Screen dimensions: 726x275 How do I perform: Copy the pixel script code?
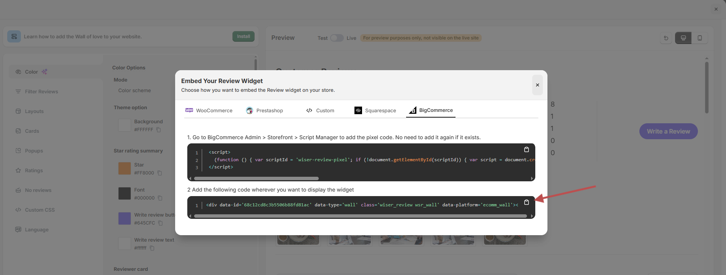[x=526, y=149]
